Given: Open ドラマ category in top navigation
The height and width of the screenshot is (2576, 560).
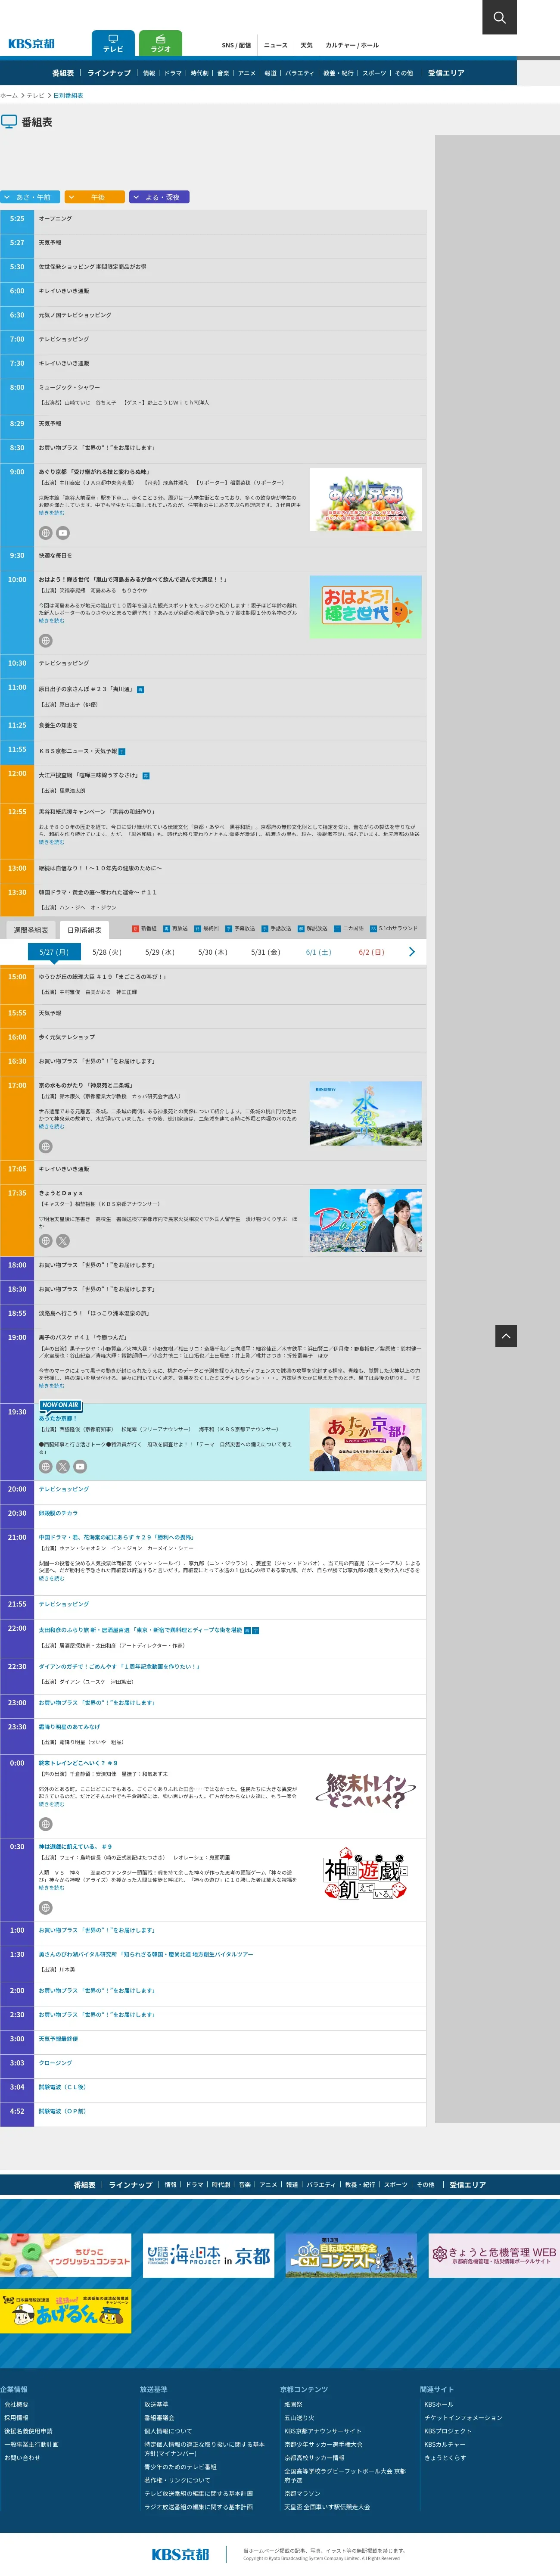Looking at the screenshot, I should pos(173,73).
